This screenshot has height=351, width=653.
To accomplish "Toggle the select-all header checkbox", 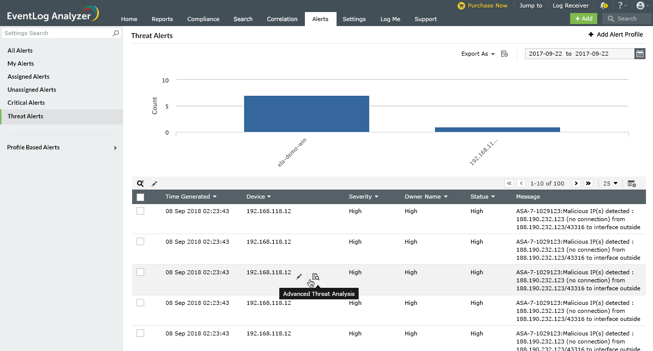I will 141,197.
